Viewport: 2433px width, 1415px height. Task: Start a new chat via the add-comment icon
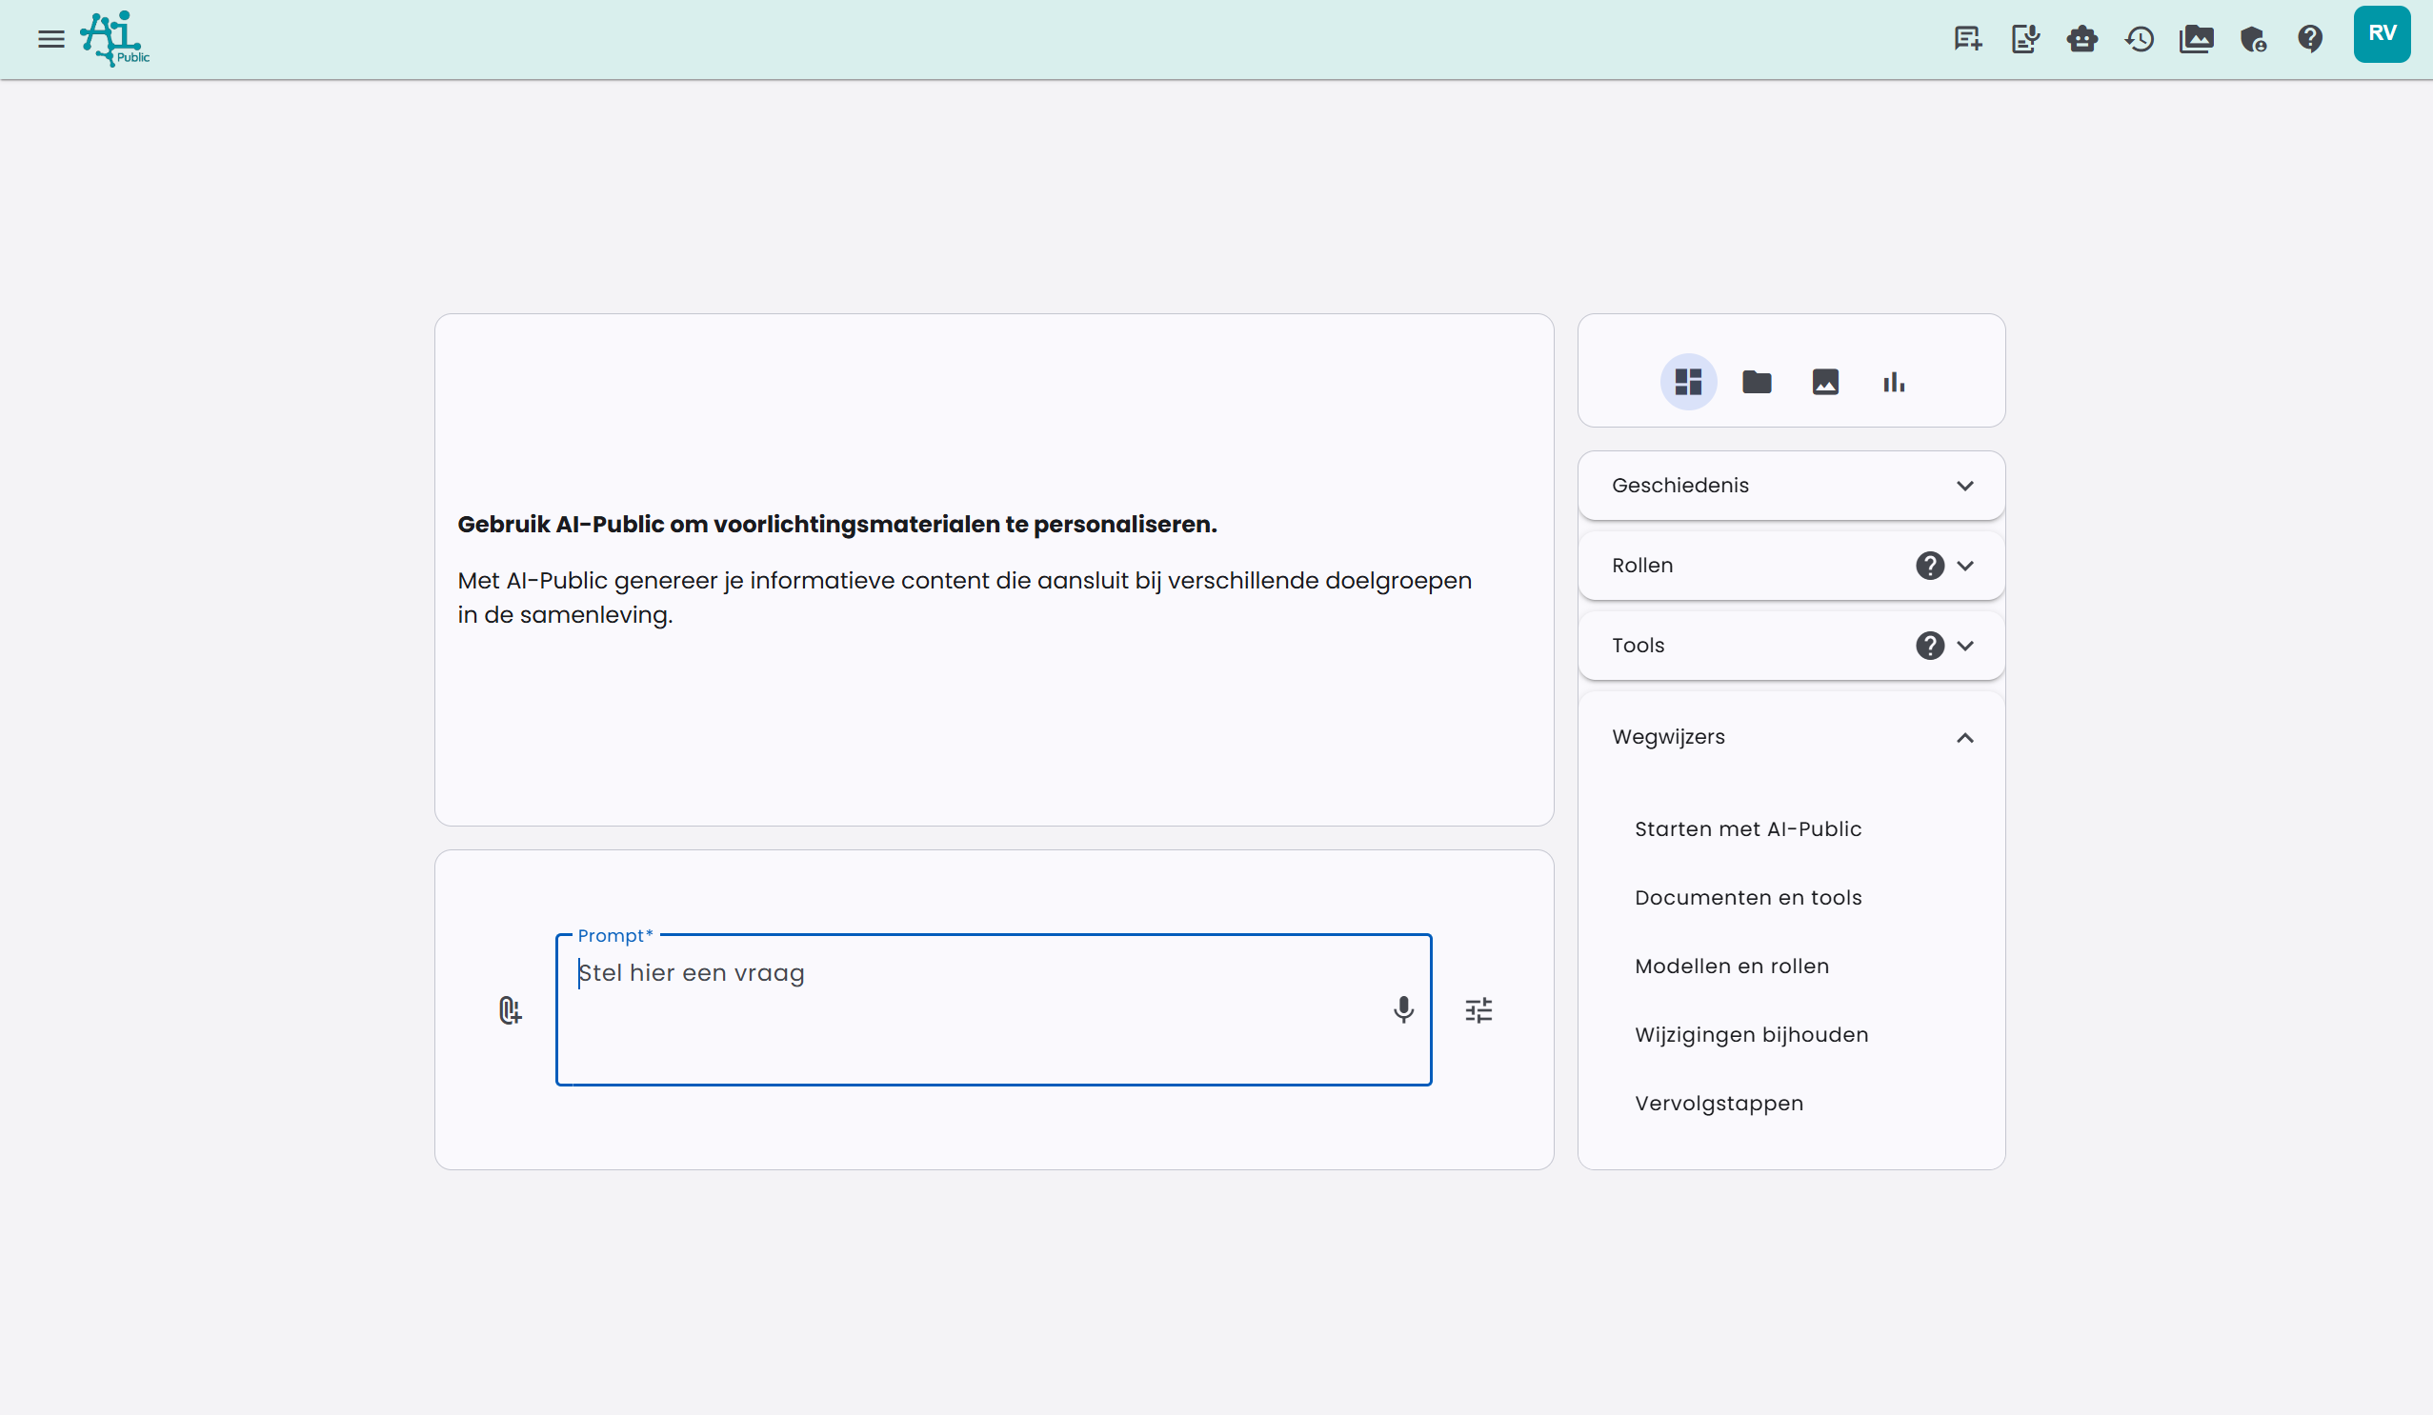point(1966,40)
